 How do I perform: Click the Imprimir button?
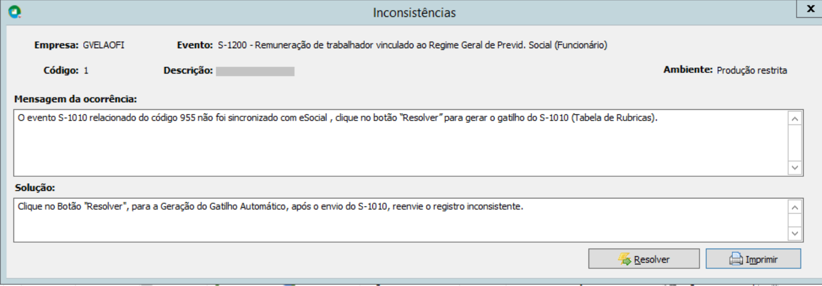[753, 259]
